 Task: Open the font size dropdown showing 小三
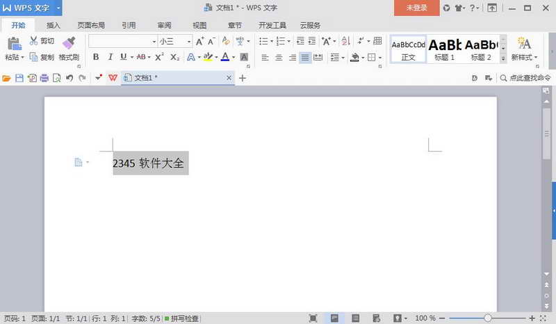[x=189, y=42]
